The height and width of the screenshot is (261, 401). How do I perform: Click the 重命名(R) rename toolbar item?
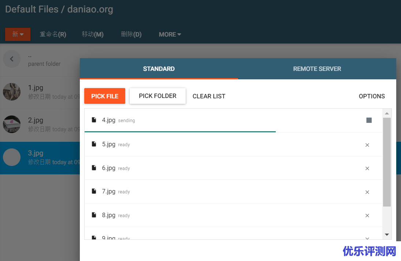53,34
